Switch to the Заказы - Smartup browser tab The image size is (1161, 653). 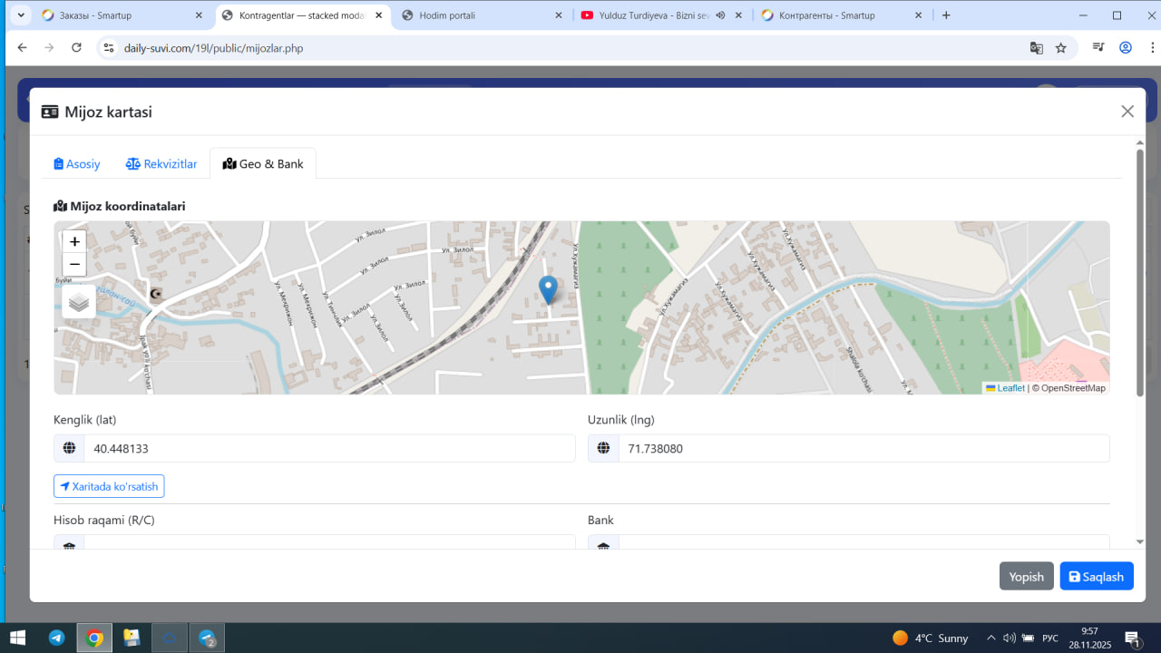coord(121,15)
